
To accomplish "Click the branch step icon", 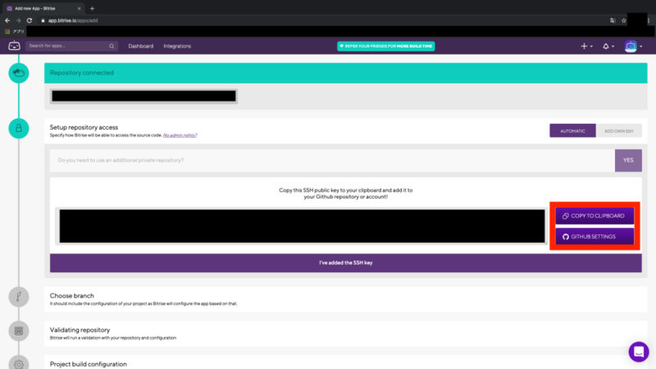I will click(19, 297).
